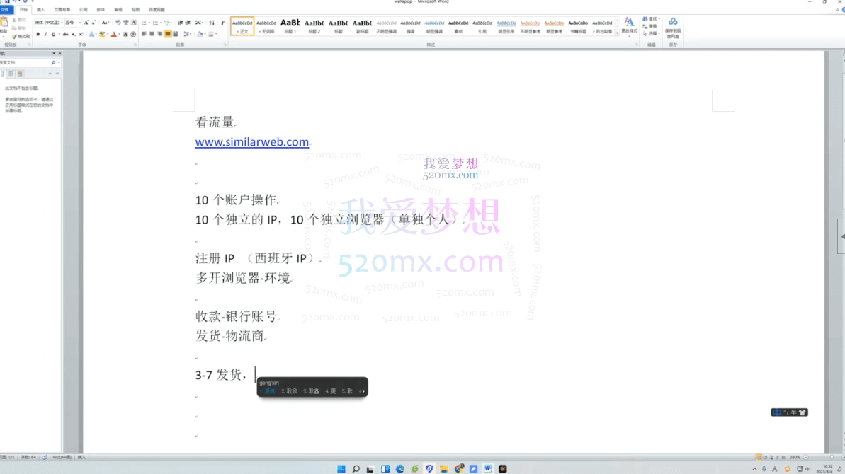The width and height of the screenshot is (845, 474).
Task: Toggle the numbered list formatting
Action: tap(154, 23)
